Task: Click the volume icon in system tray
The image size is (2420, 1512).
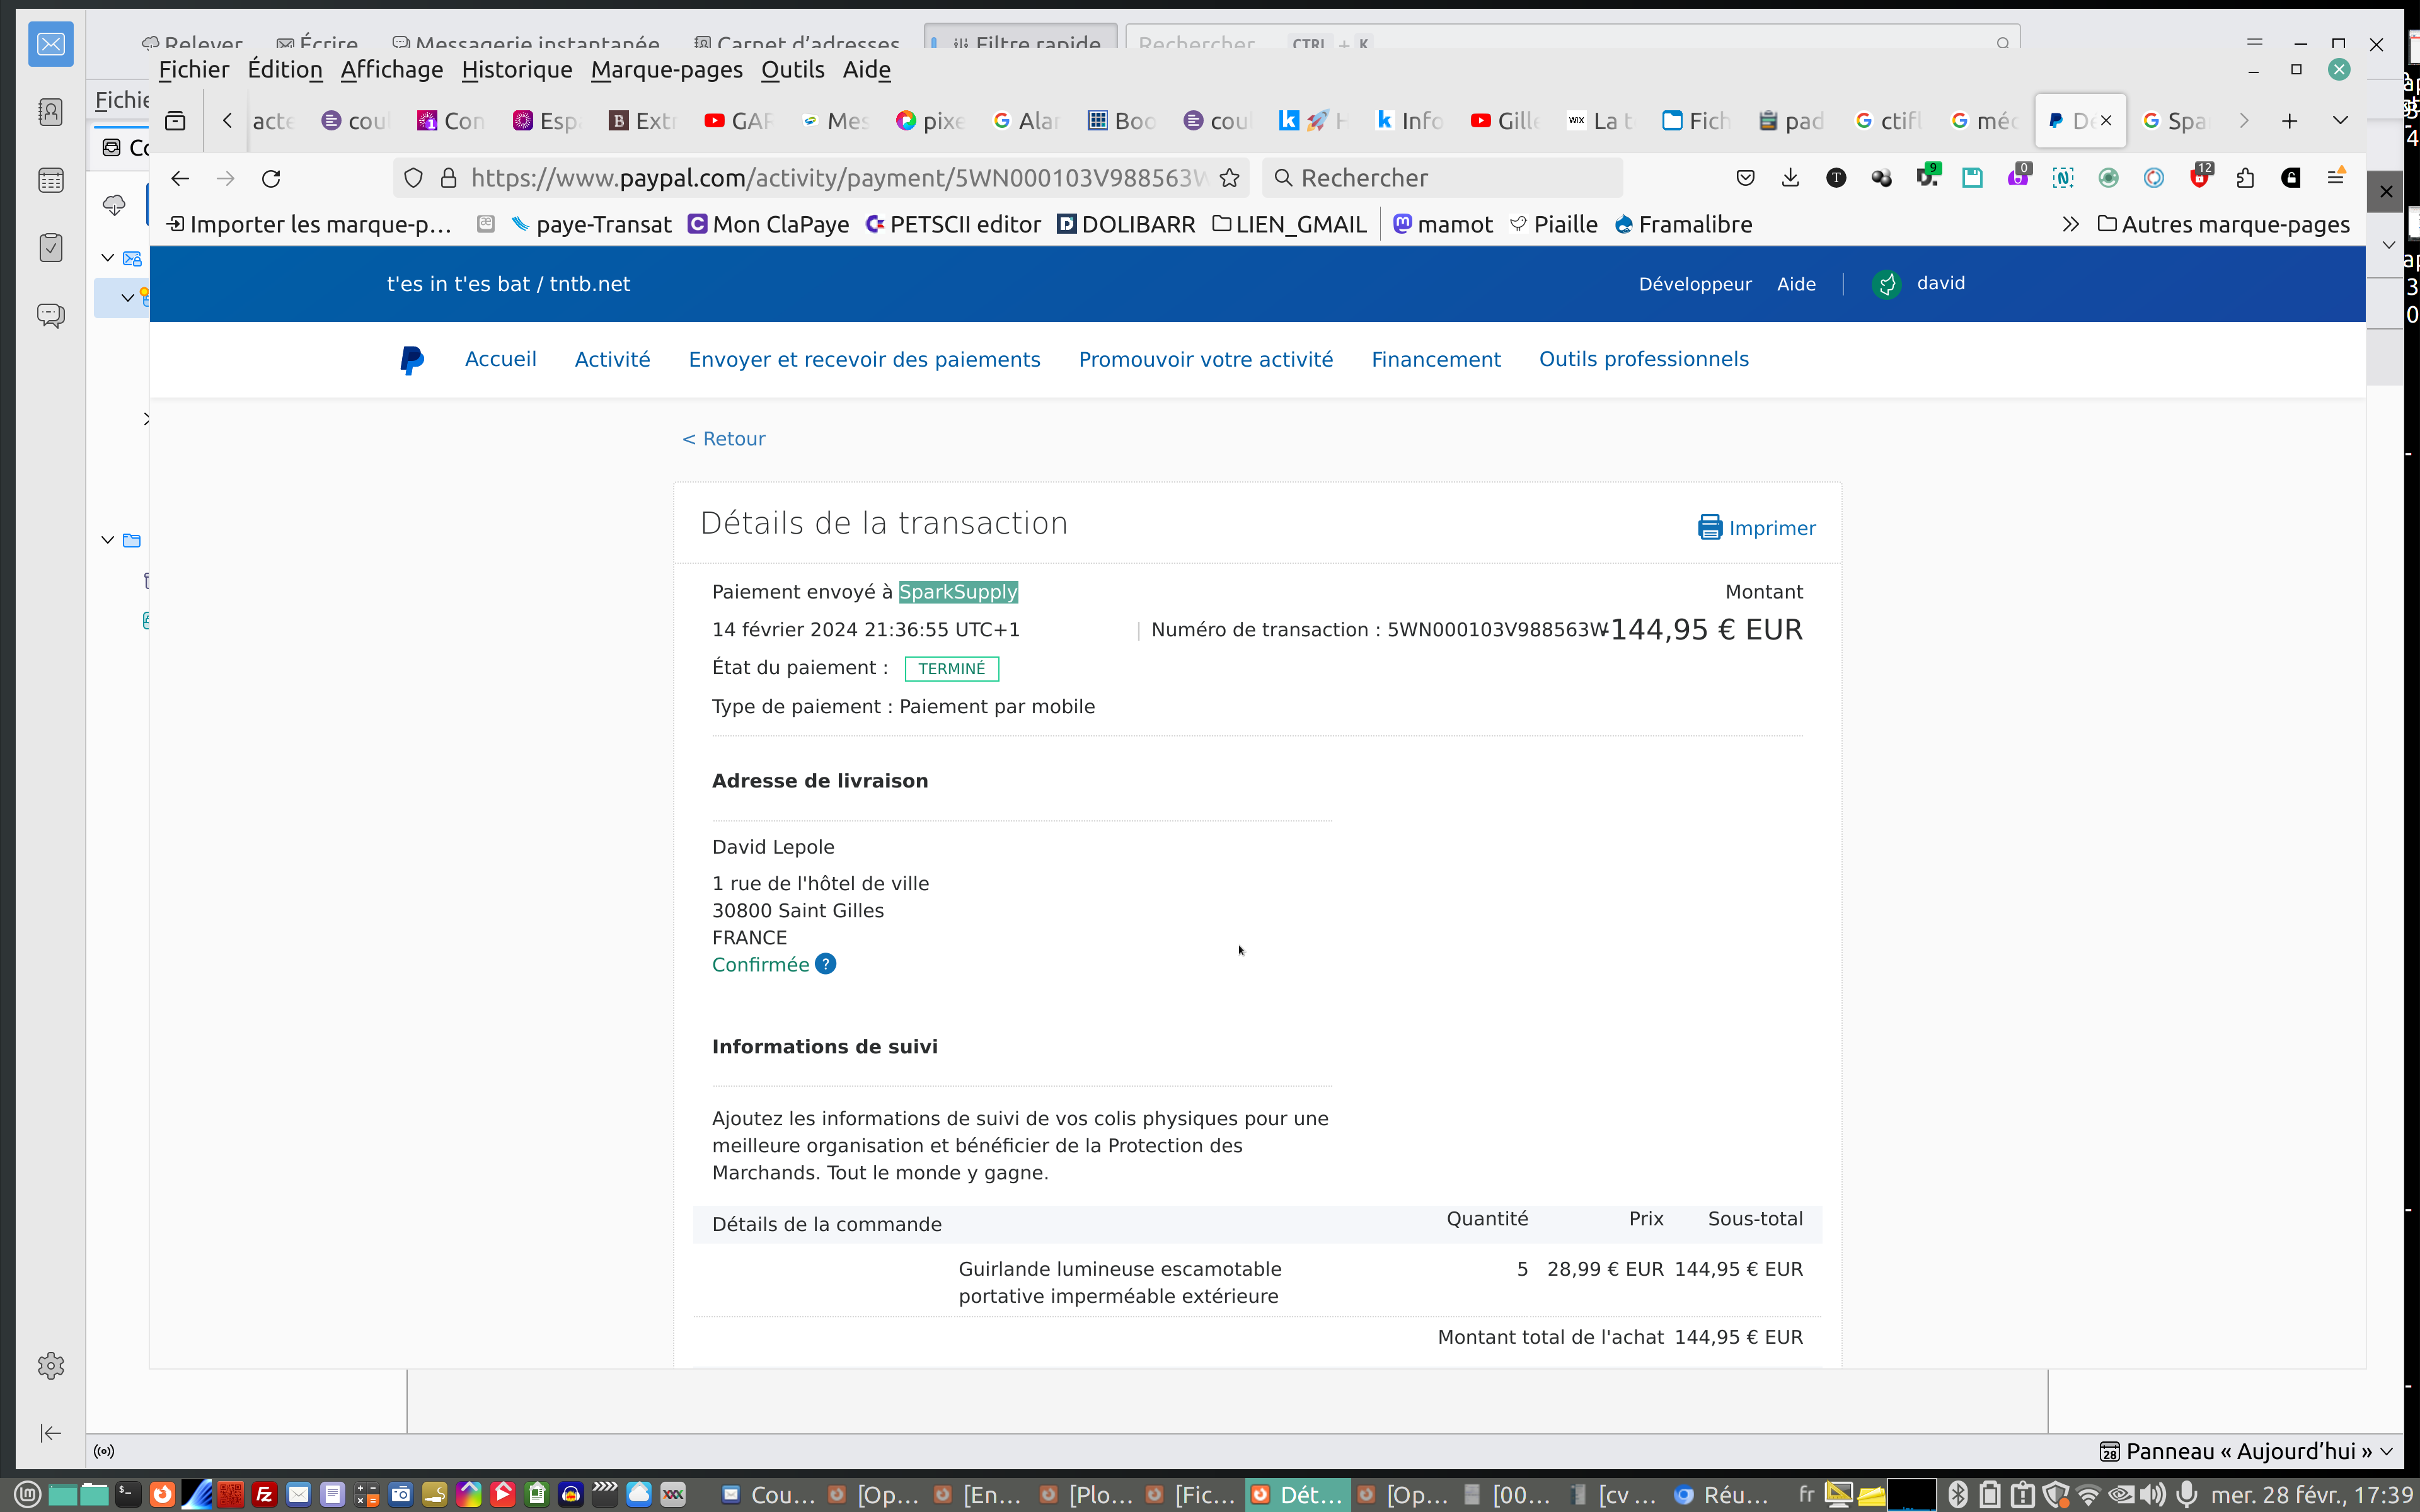Action: pos(2152,1494)
